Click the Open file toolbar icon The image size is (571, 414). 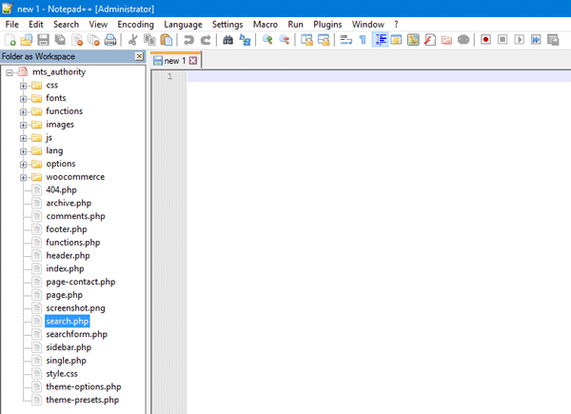click(x=27, y=40)
